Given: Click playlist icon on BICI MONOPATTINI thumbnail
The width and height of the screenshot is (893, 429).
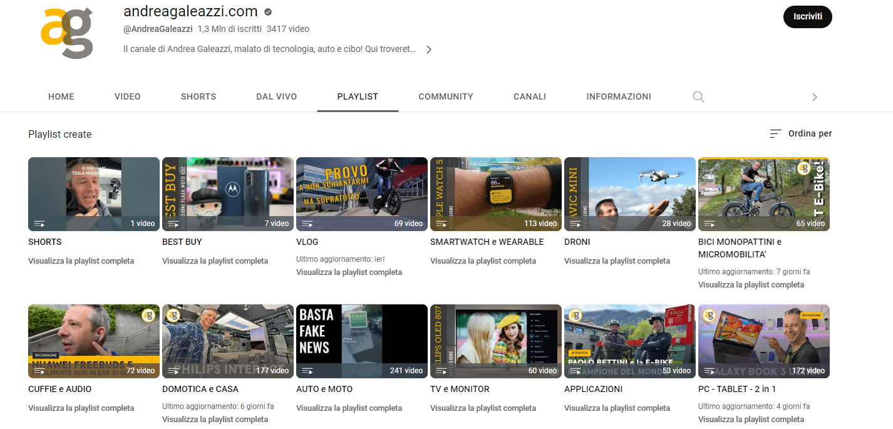Looking at the screenshot, I should coord(709,224).
